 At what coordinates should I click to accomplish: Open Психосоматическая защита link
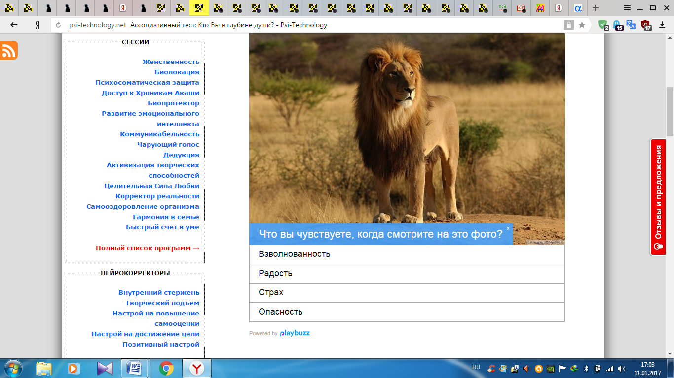tap(147, 82)
